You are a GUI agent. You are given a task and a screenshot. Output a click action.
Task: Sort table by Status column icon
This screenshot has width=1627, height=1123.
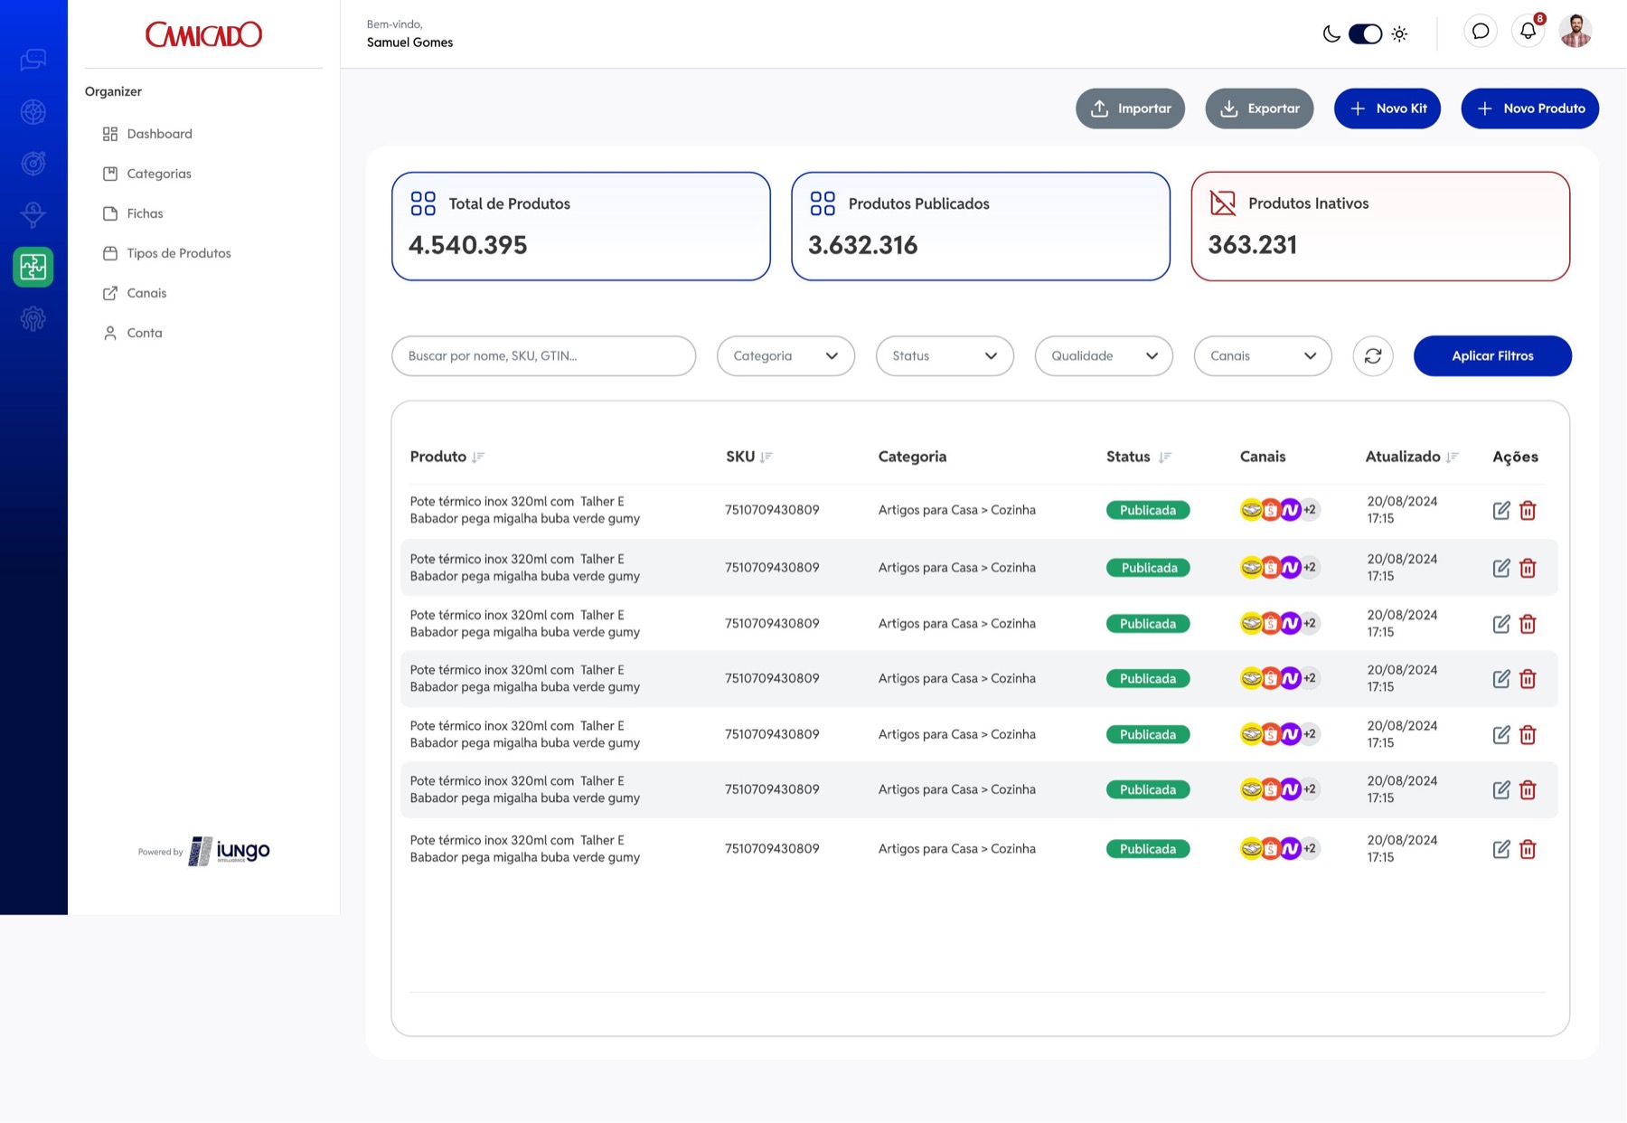point(1165,458)
